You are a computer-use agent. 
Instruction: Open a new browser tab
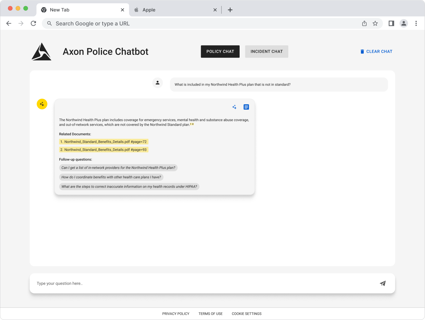230,10
